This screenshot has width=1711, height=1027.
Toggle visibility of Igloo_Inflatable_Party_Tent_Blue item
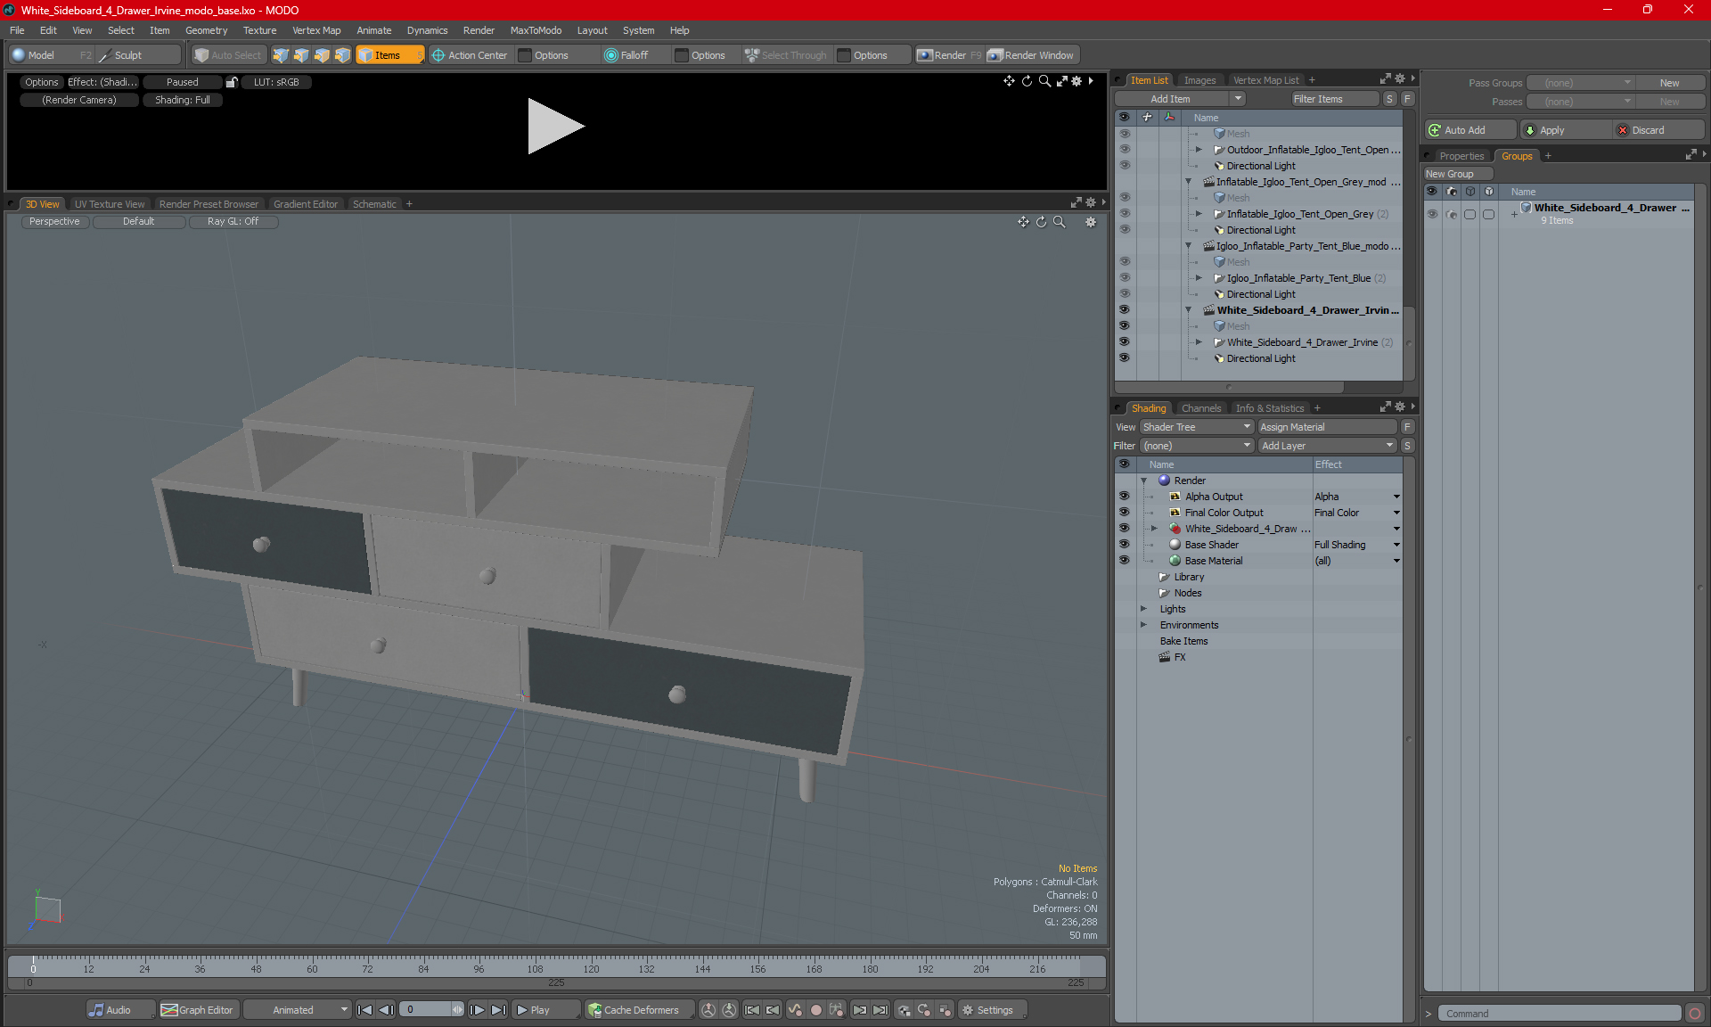[x=1124, y=278]
